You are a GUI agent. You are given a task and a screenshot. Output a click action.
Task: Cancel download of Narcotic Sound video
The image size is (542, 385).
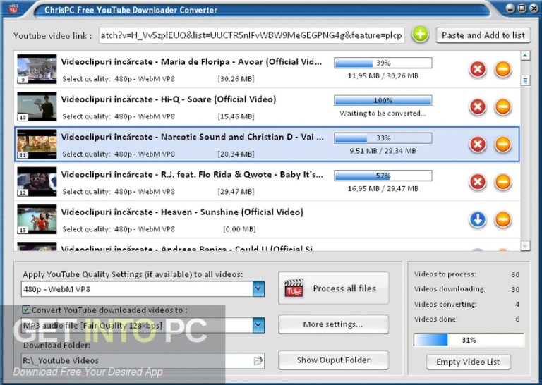[478, 145]
